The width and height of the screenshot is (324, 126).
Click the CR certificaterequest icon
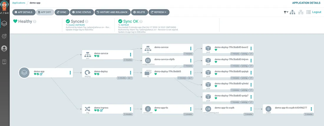[208, 109]
